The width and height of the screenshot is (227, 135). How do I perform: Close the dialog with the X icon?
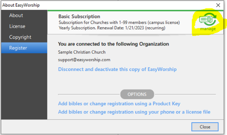[218, 5]
